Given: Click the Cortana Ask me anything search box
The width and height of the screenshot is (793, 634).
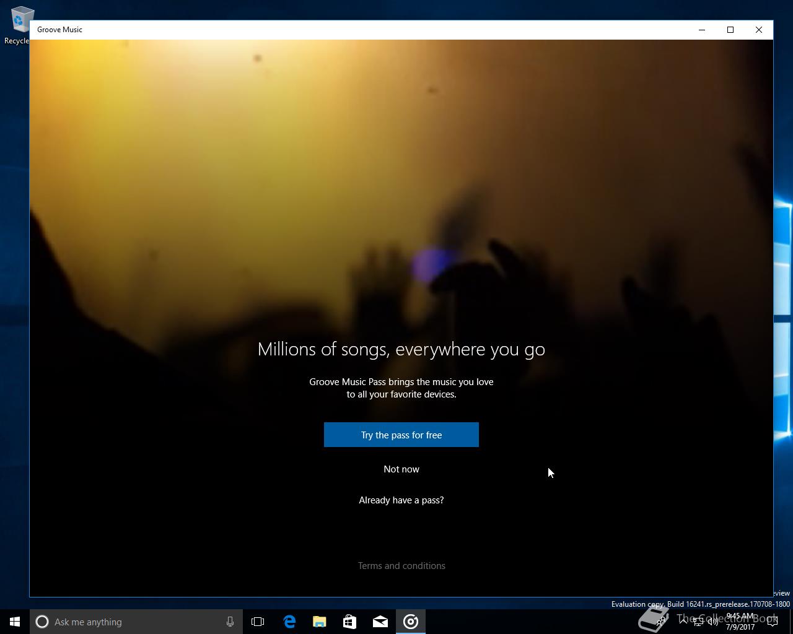Looking at the screenshot, I should 135,622.
